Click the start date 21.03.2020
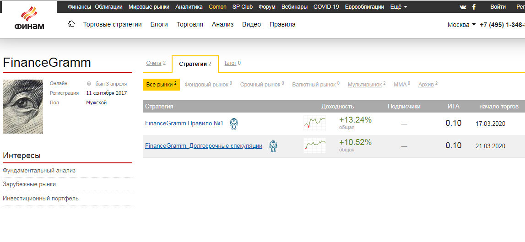Image resolution: width=525 pixels, height=242 pixels. tap(490, 146)
